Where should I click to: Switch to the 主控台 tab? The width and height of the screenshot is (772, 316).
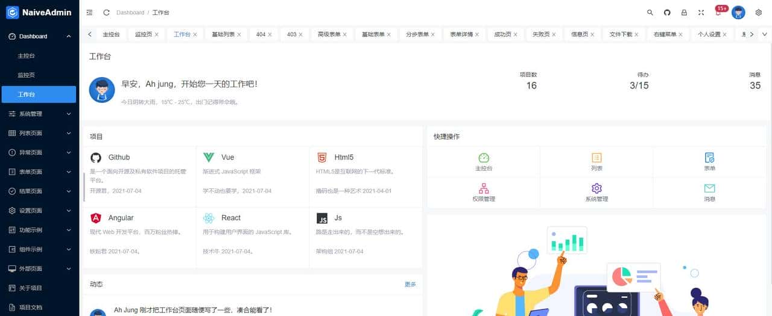click(x=111, y=34)
